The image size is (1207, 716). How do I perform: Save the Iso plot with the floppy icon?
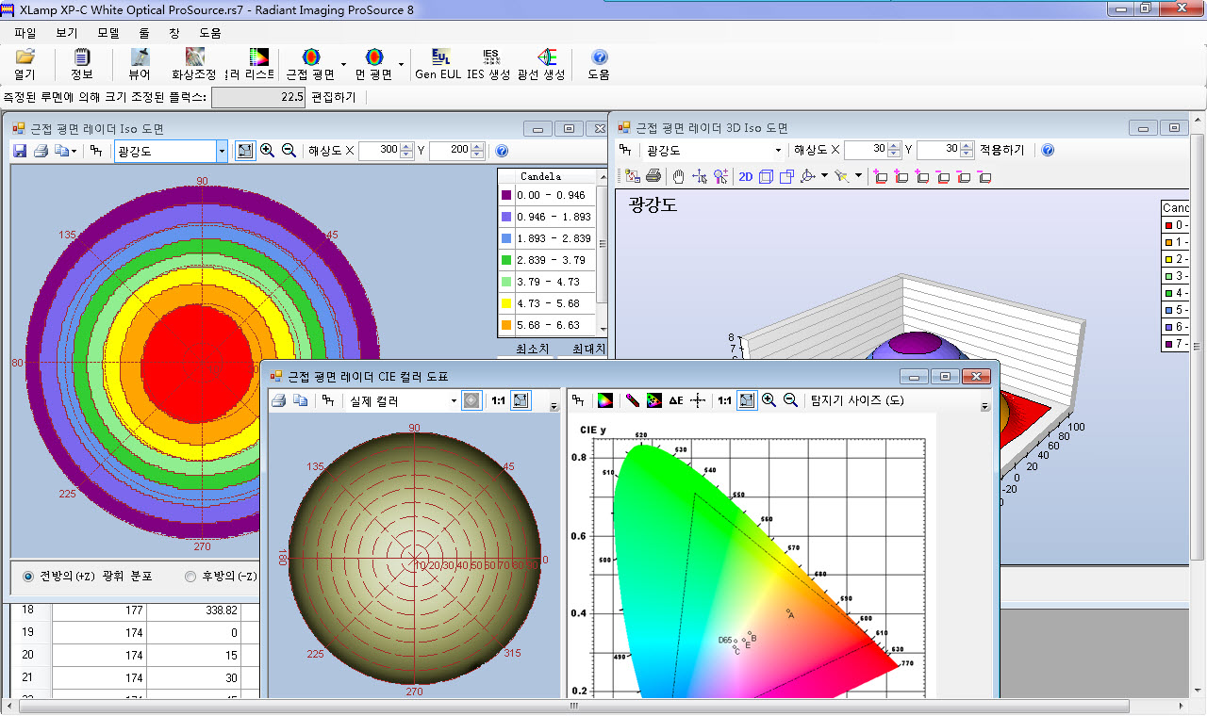click(x=21, y=151)
